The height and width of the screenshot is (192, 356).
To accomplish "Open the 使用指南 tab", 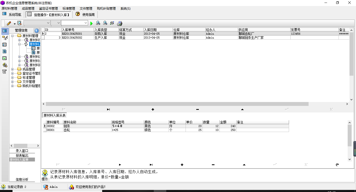I will (85, 15).
